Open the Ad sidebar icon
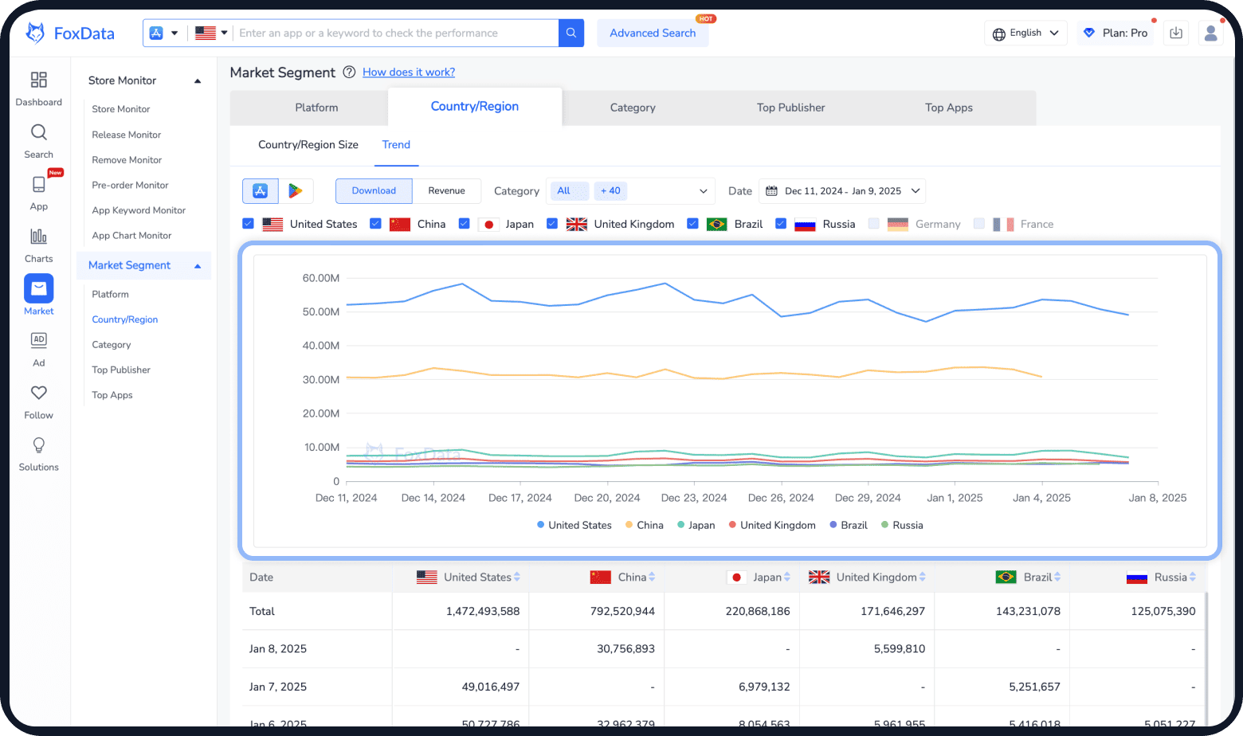The height and width of the screenshot is (736, 1243). 38,340
